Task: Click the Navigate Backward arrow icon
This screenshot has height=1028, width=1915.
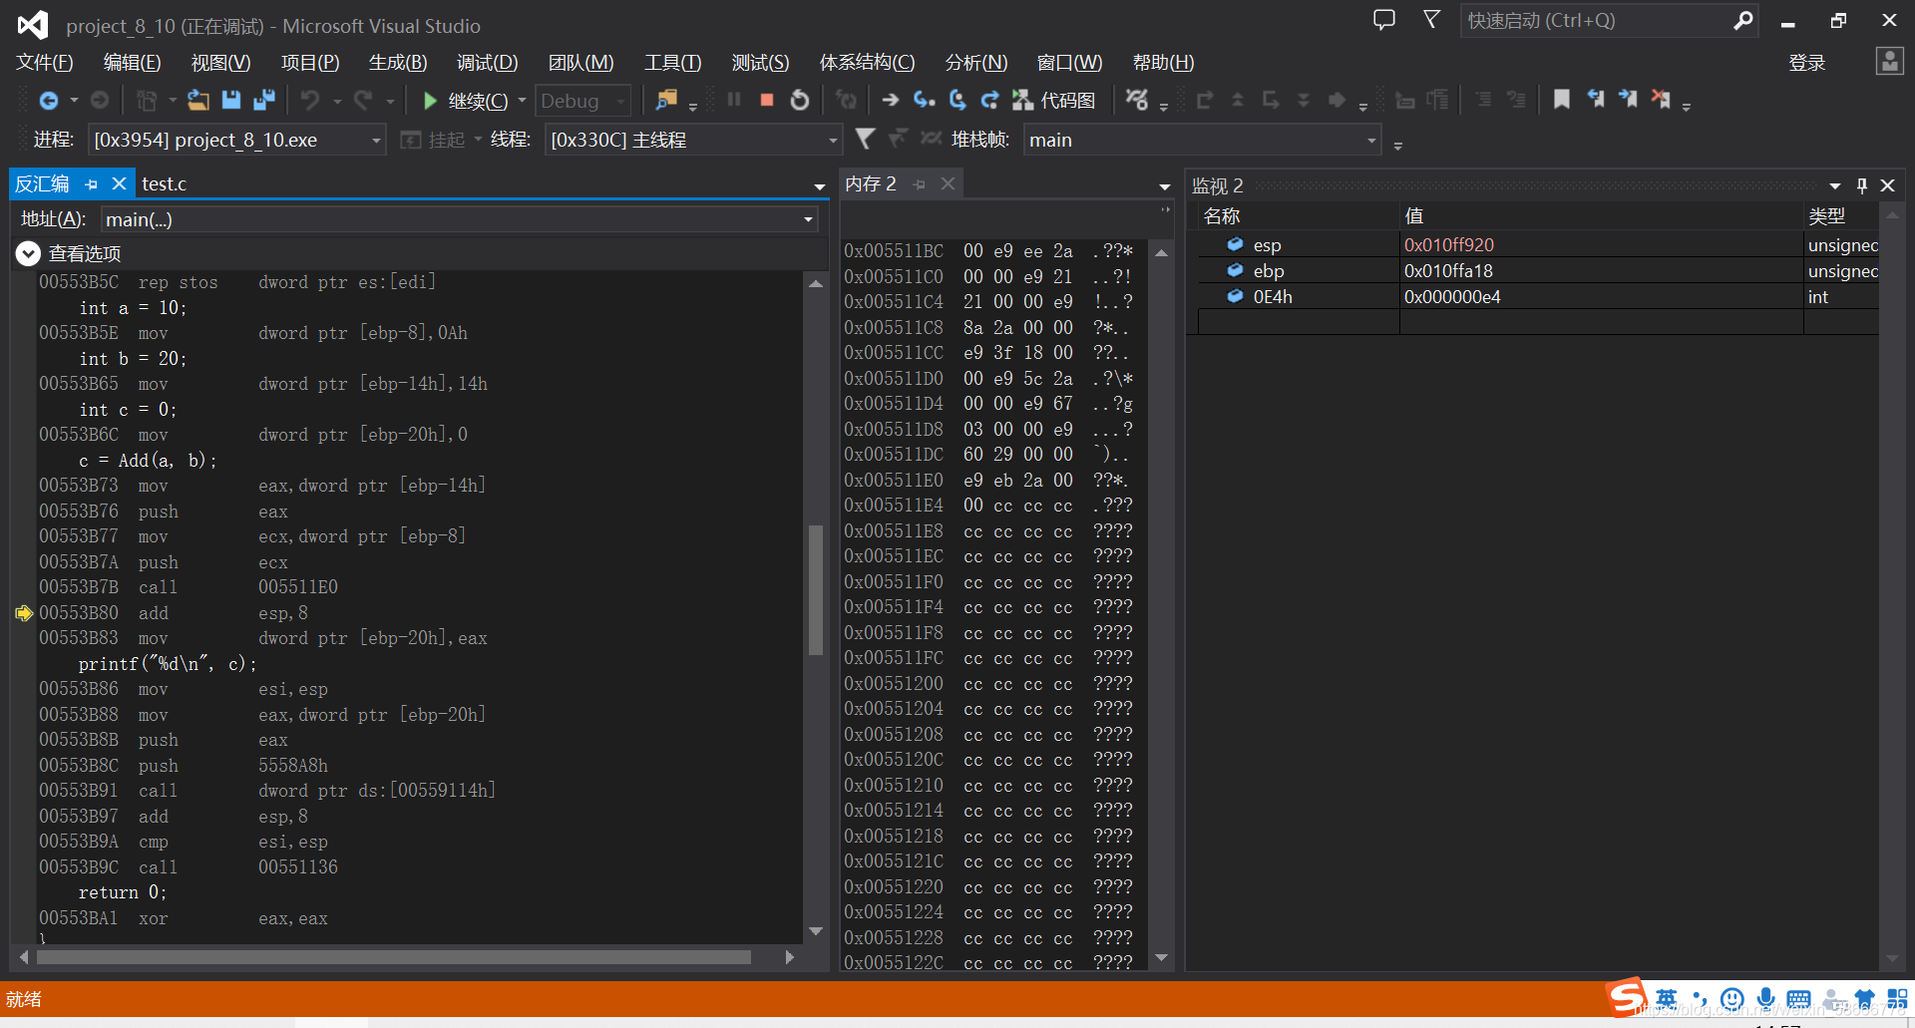Action: coord(48,101)
